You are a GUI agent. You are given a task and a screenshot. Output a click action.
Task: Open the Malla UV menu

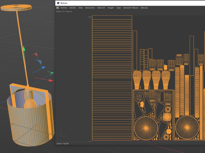101,8
